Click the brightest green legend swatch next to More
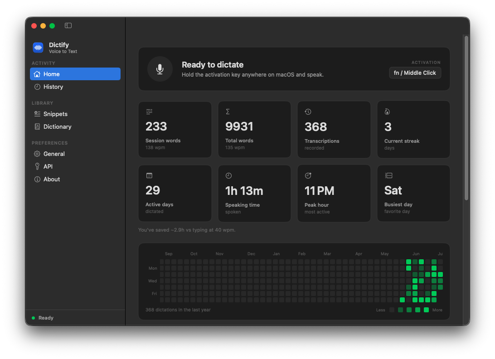This screenshot has height=359, width=495. click(x=426, y=310)
